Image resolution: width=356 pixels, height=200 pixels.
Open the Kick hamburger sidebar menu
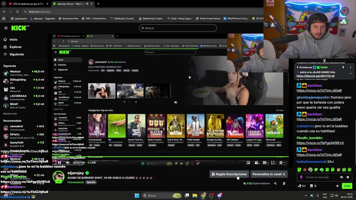[6, 28]
